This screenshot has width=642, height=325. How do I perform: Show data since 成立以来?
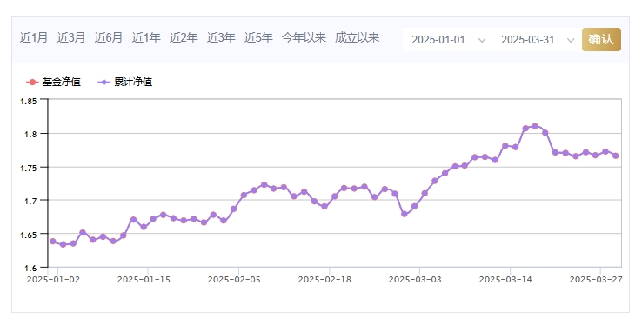(x=357, y=38)
